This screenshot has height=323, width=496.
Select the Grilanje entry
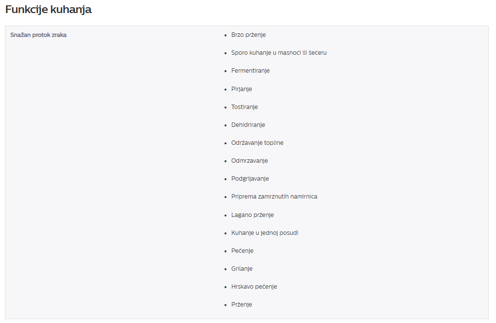click(x=241, y=269)
